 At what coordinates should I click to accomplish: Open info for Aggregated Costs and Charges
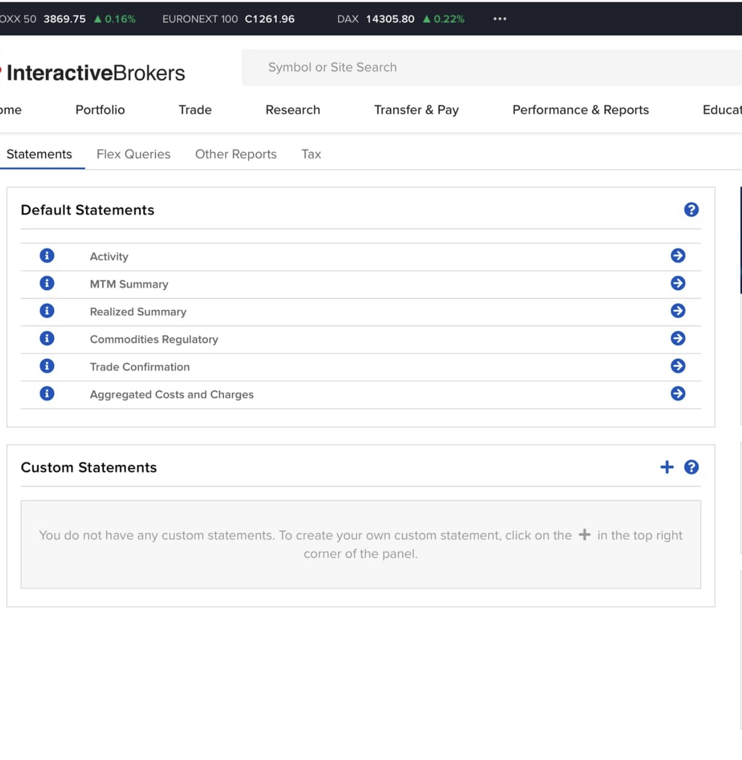47,394
